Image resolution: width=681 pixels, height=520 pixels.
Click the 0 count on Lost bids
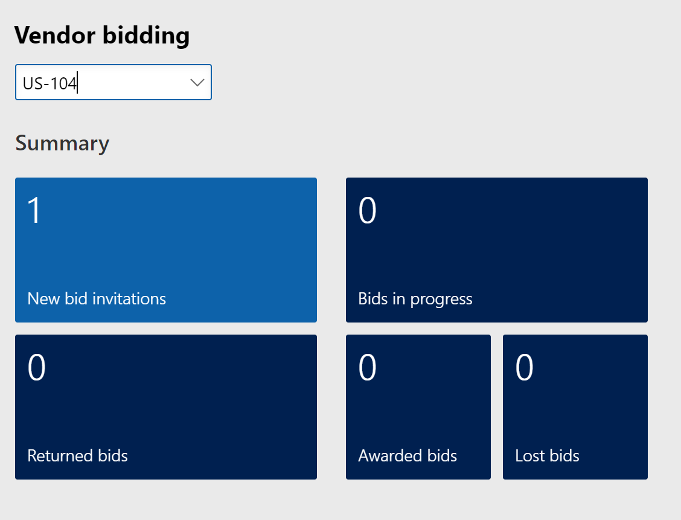click(x=524, y=368)
